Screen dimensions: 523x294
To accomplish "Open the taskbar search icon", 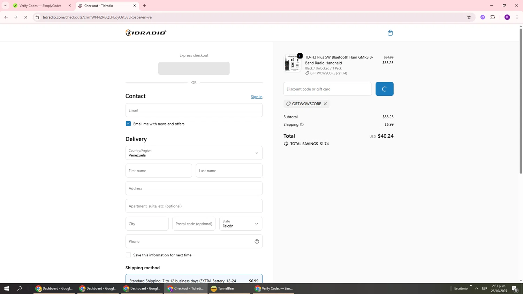I will tap(20, 288).
